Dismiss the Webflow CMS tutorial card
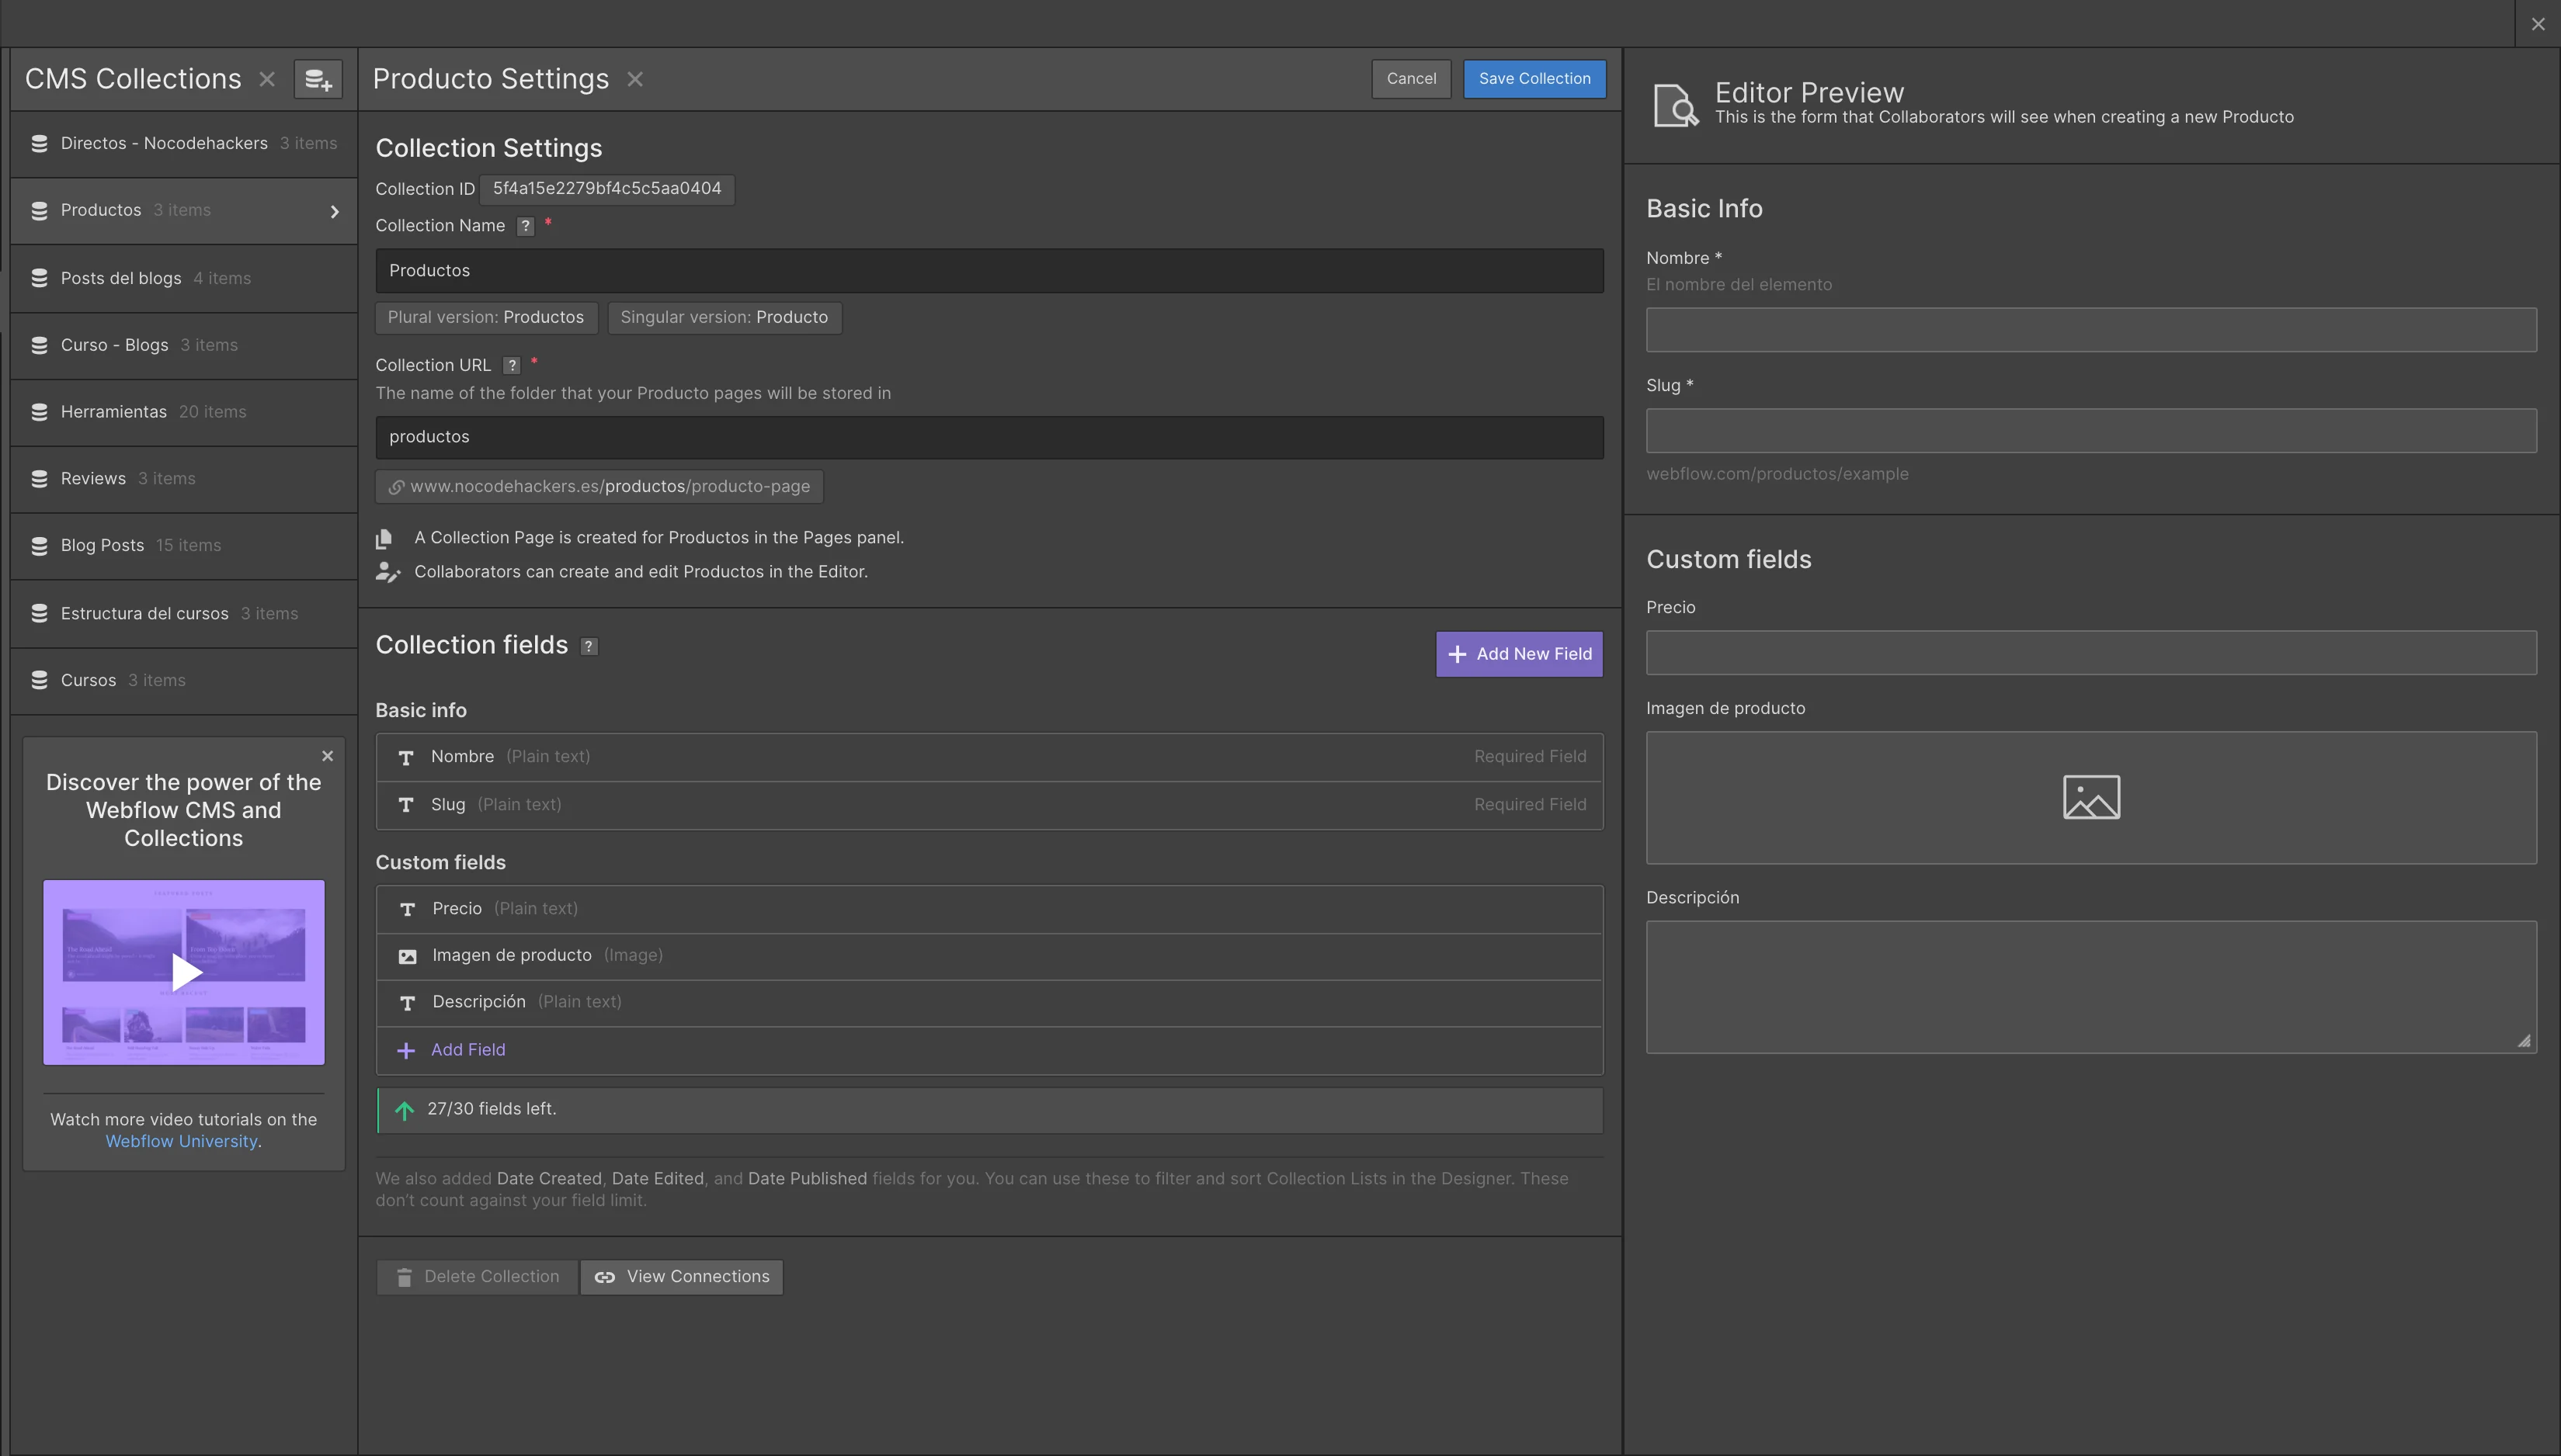2561x1456 pixels. (327, 756)
